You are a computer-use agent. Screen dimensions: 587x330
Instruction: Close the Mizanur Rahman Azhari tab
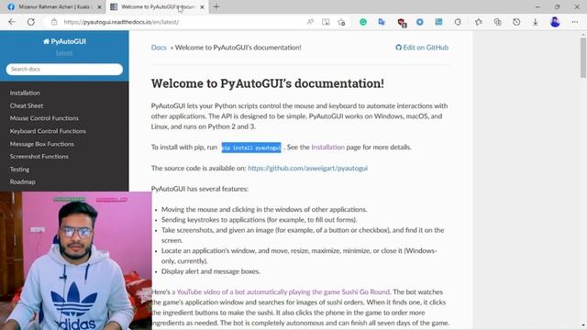[100, 6]
